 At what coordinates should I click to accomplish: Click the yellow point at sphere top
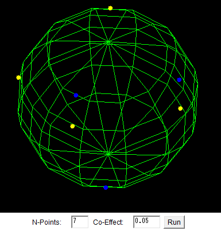110,8
